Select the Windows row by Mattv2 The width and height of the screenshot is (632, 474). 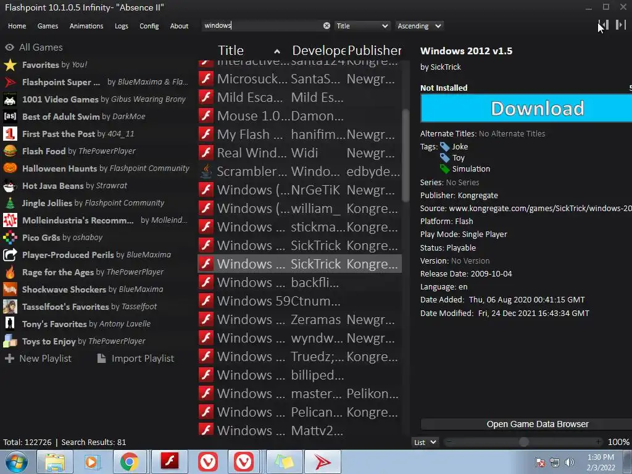pyautogui.click(x=299, y=430)
